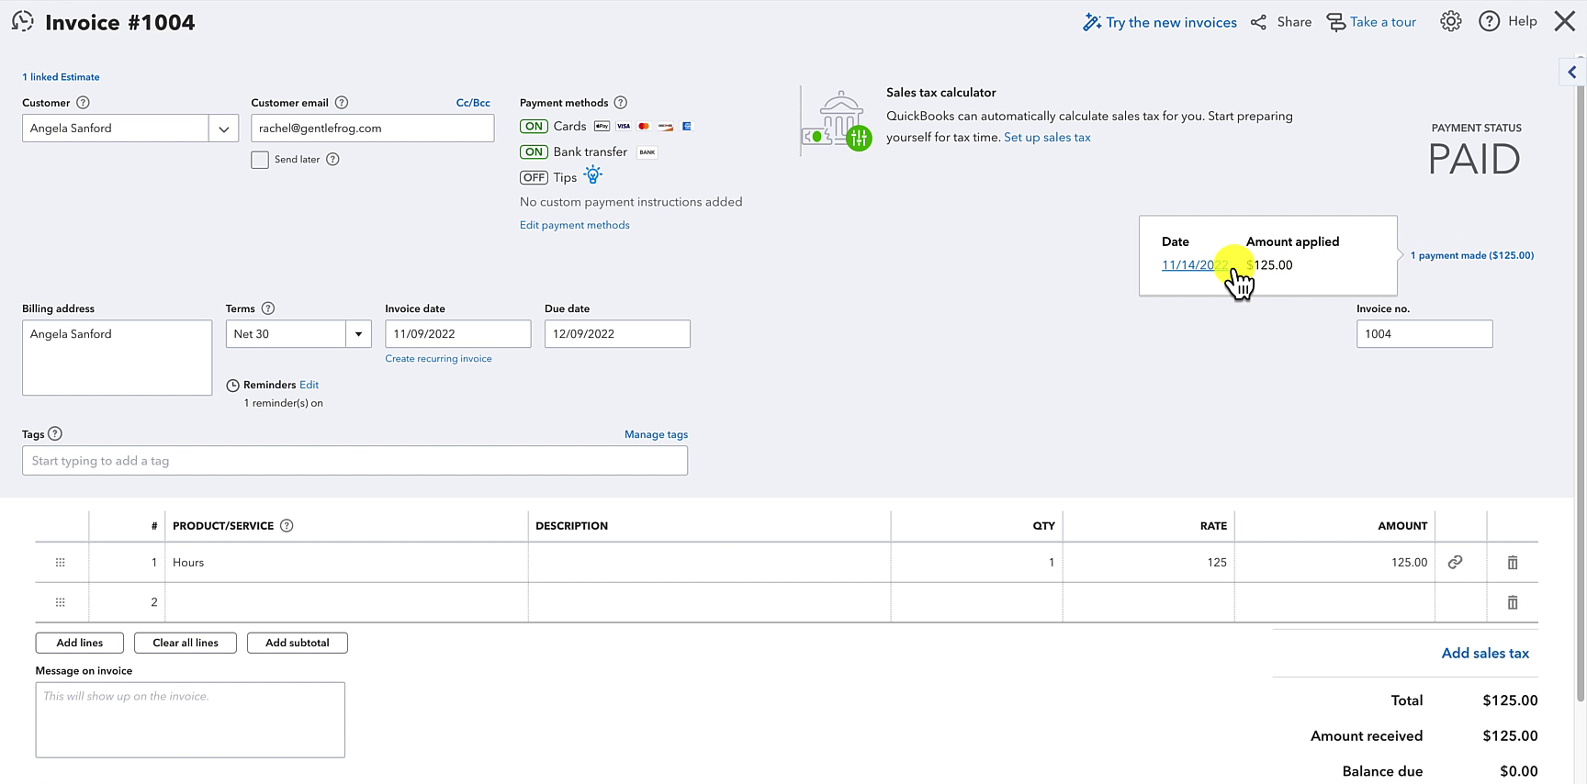
Task: Click the Clear all lines button
Action: pyautogui.click(x=186, y=643)
